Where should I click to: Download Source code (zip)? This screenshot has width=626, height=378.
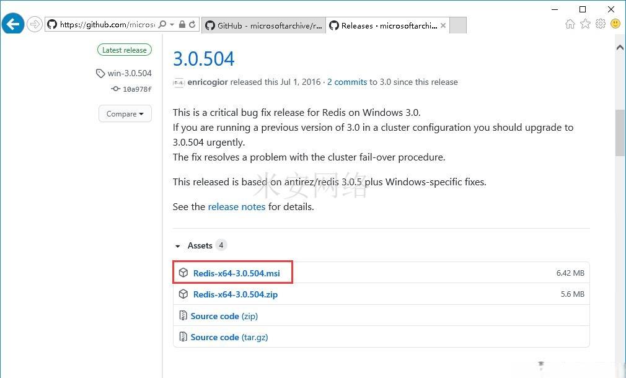point(224,316)
